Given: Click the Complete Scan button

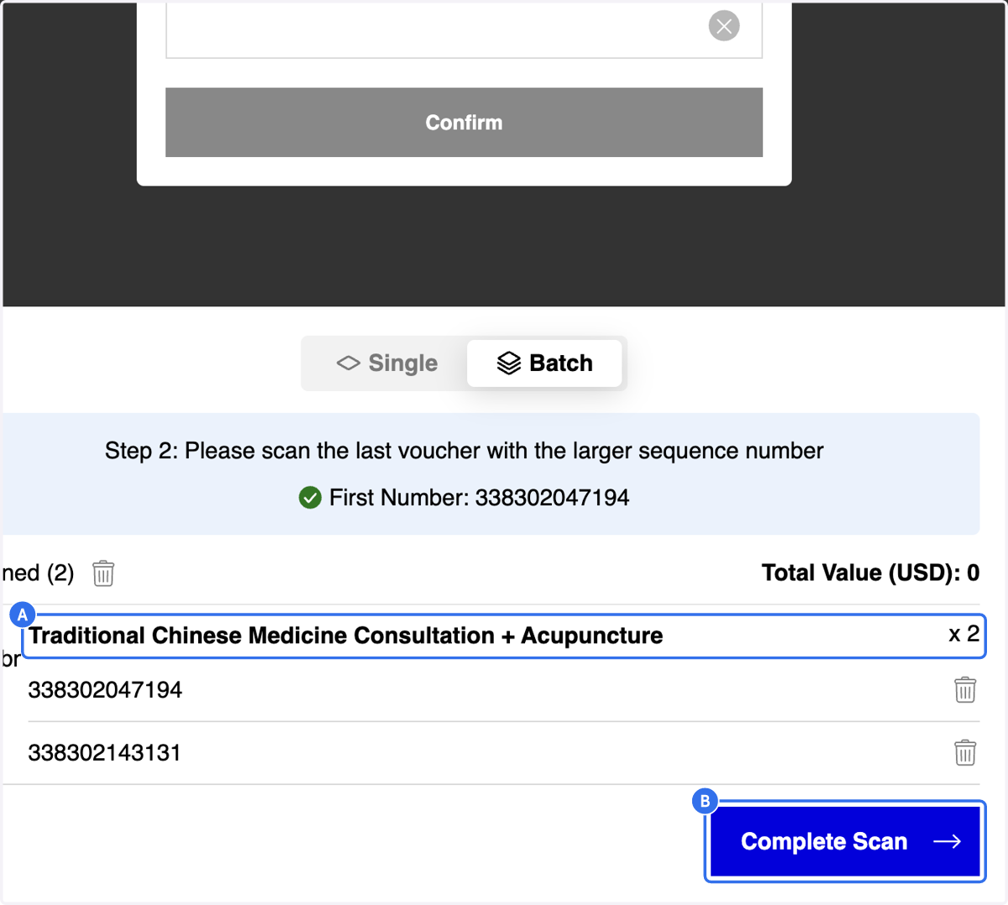Looking at the screenshot, I should (x=845, y=841).
